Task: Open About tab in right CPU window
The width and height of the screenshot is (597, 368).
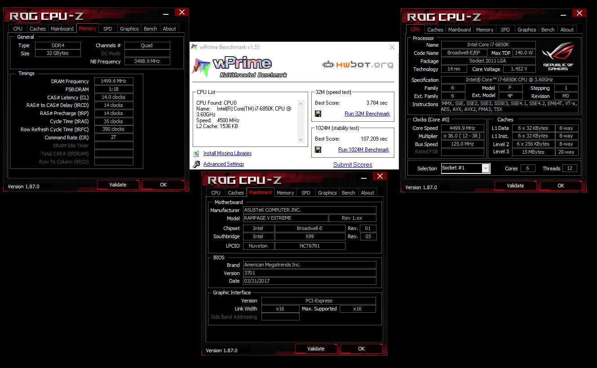Action: click(x=567, y=30)
